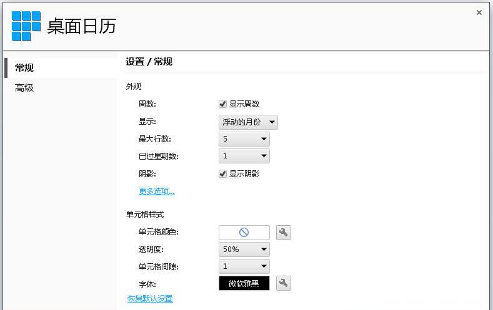493x310 pixels.
Task: Switch to the 高级 settings tab
Action: [x=25, y=88]
